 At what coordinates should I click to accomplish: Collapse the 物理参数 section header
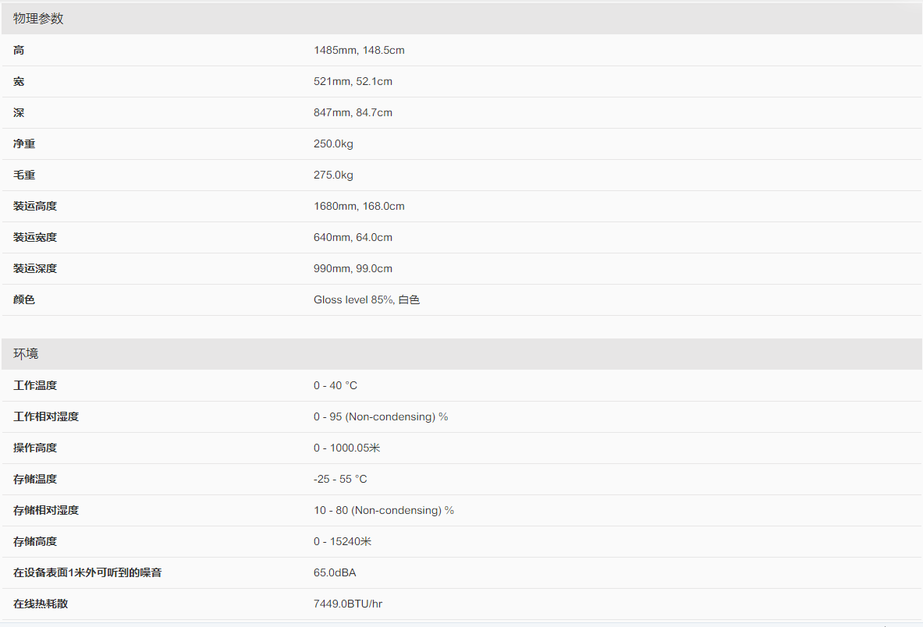(x=39, y=19)
